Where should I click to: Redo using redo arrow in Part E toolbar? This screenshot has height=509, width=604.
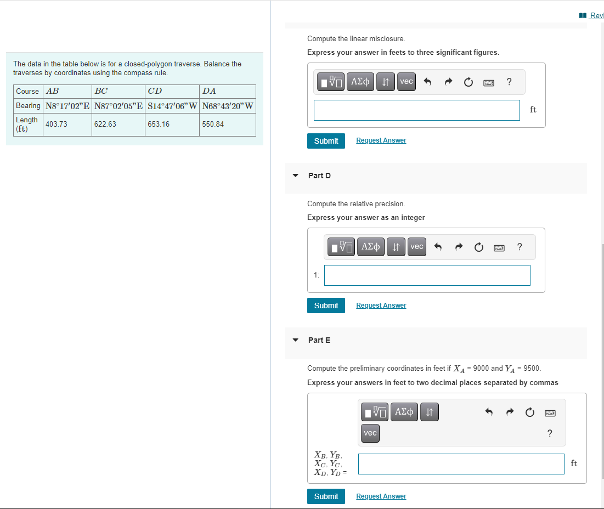click(510, 412)
